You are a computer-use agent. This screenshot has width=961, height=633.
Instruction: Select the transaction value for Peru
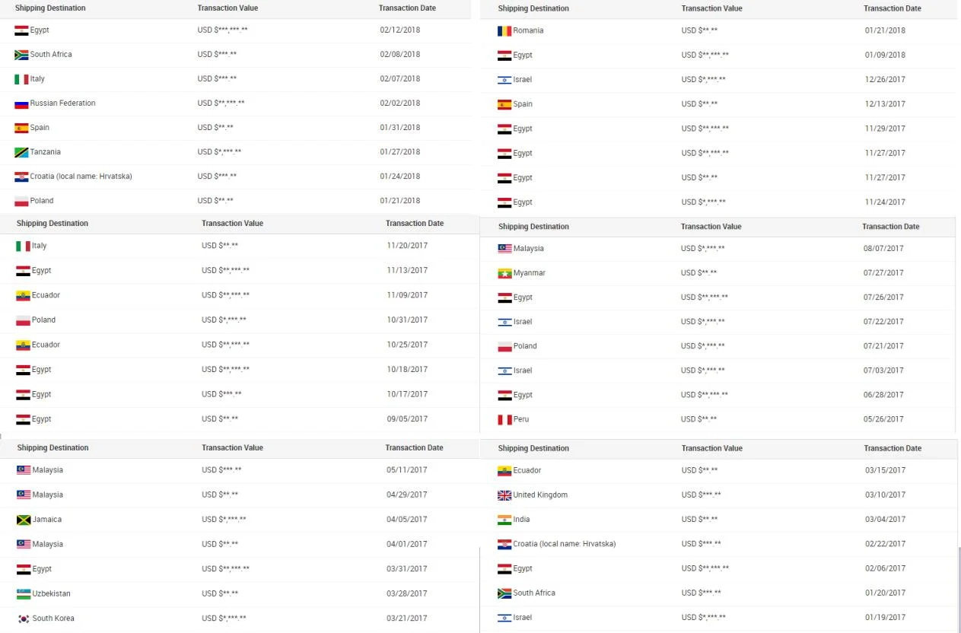(x=699, y=419)
